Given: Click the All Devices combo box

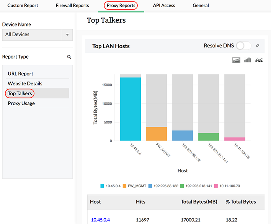Looking at the screenshot, I should [32, 34].
